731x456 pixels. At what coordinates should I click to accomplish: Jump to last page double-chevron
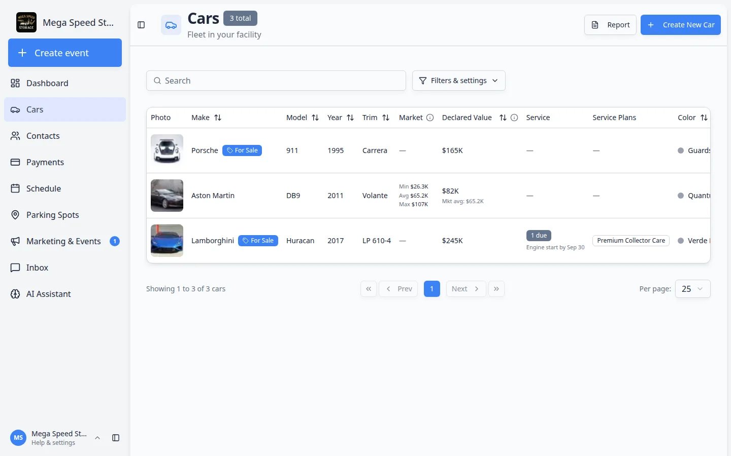(x=496, y=289)
